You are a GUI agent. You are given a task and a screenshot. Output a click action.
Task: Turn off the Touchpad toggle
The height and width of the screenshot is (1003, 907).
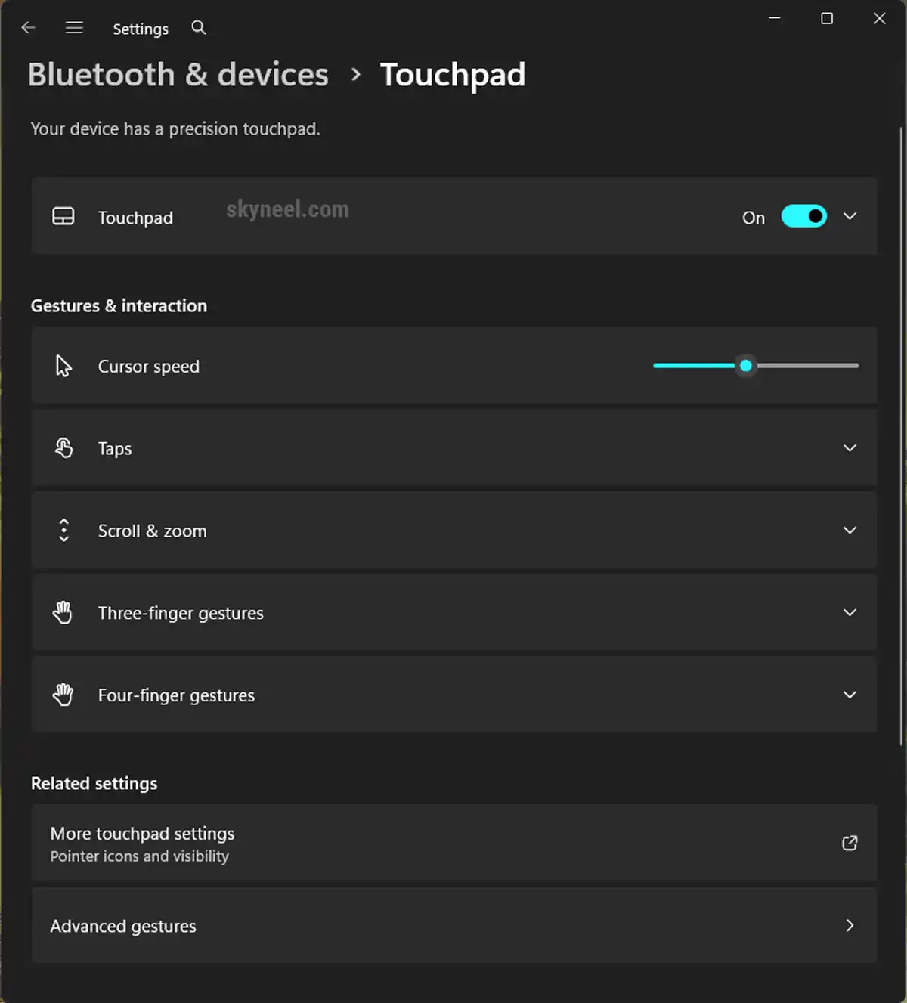pyautogui.click(x=803, y=216)
